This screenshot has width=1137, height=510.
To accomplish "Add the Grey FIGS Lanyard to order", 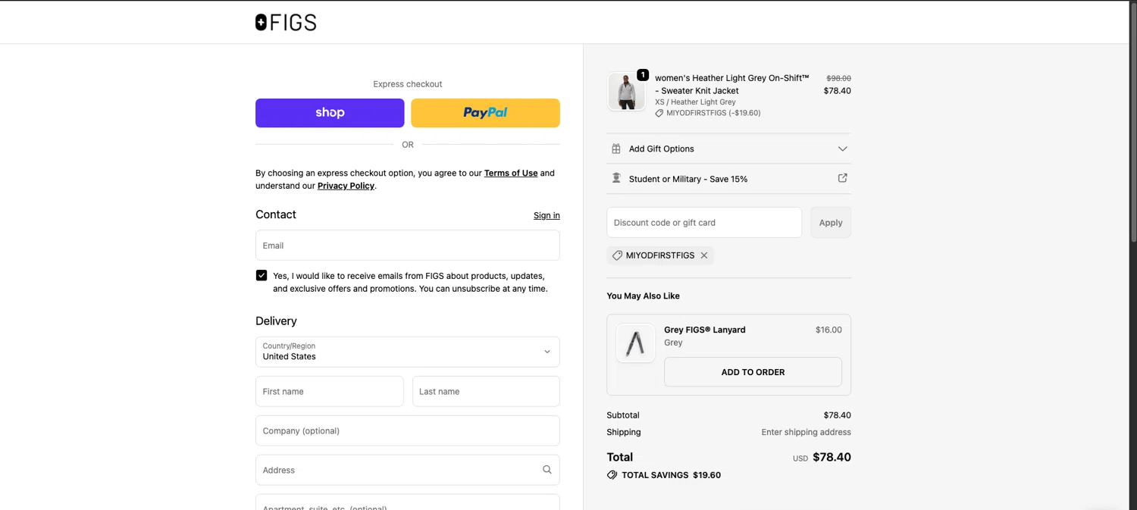I will (x=753, y=372).
